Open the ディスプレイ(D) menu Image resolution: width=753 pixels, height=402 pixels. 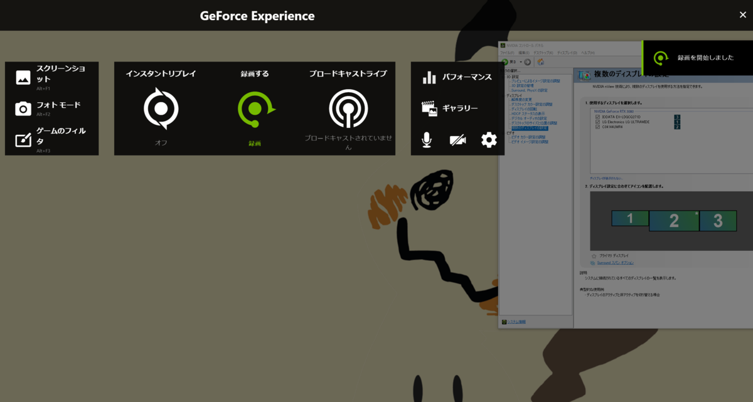[x=567, y=53]
